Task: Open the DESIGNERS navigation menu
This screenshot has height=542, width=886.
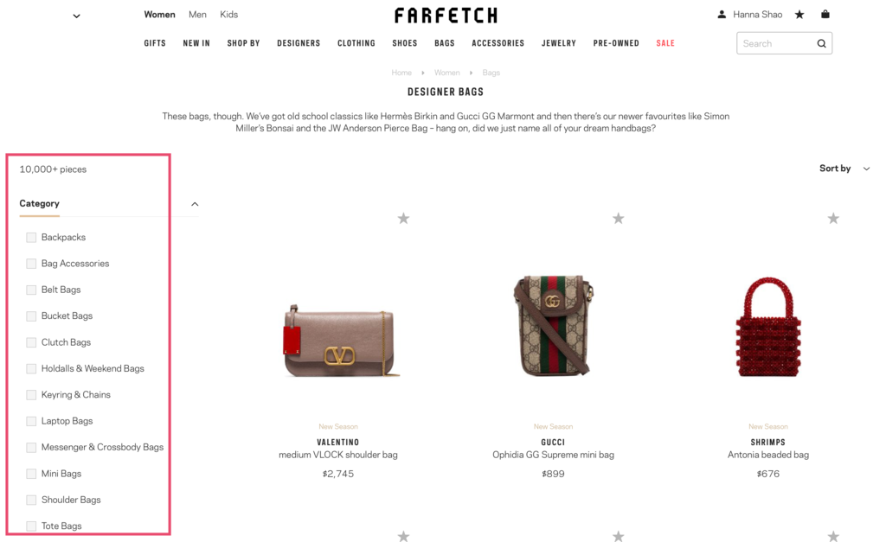Action: pos(299,43)
